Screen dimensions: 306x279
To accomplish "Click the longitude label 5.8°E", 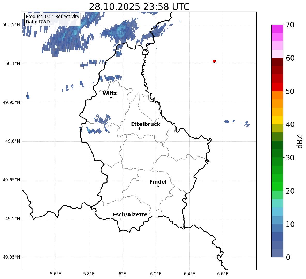I will (x=89, y=274).
